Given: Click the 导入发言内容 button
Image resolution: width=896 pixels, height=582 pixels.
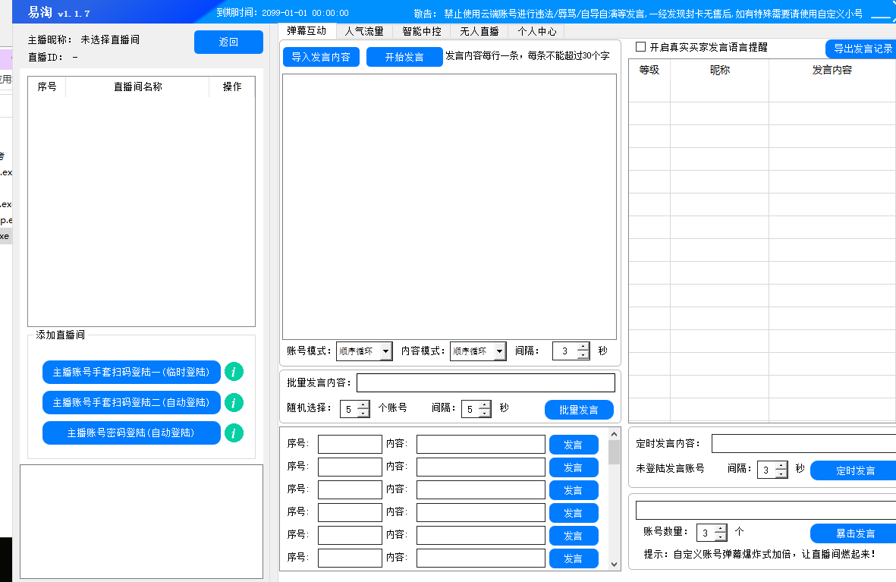Looking at the screenshot, I should [x=321, y=57].
